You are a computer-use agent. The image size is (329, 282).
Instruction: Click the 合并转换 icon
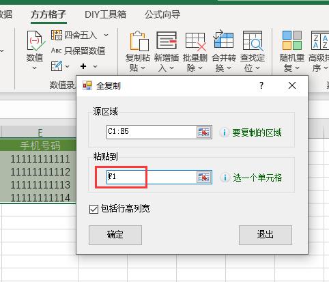point(223,40)
